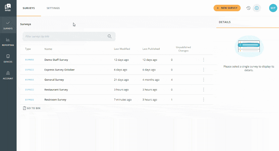279x151 pixels.
Task: Go to the survey bin
Action: 31,108
